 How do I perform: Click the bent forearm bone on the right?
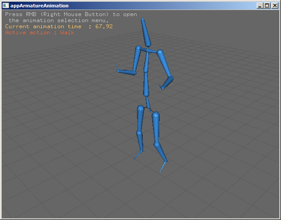click(x=167, y=82)
